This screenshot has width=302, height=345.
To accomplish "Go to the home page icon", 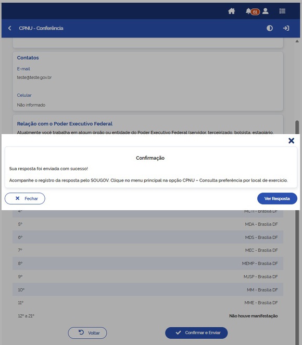I will pyautogui.click(x=231, y=11).
